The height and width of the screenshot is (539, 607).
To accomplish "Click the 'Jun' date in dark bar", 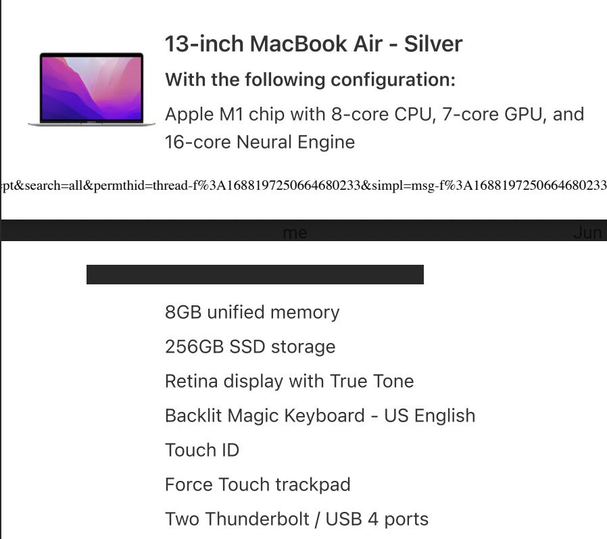I will (588, 232).
